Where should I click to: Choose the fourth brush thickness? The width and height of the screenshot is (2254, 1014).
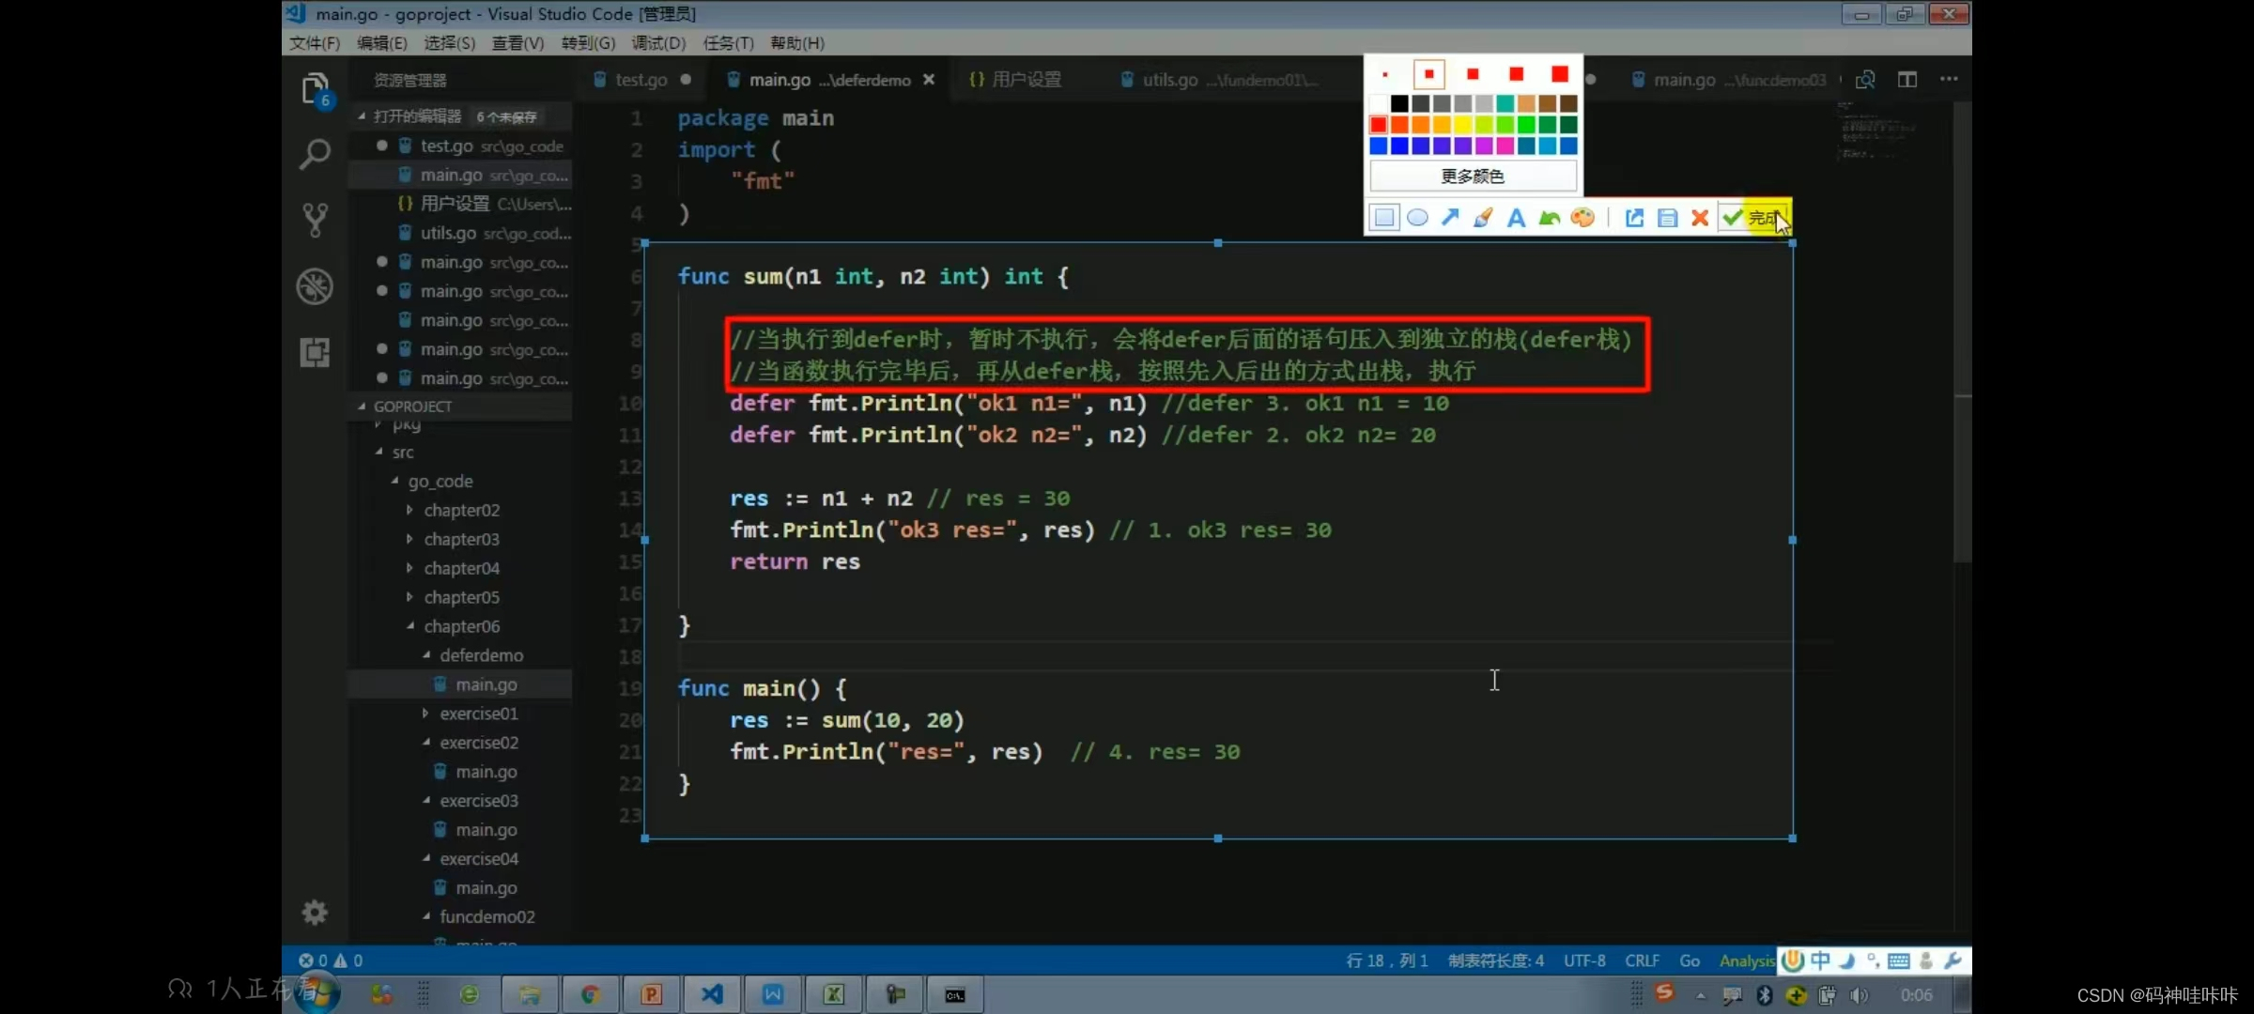[1516, 74]
